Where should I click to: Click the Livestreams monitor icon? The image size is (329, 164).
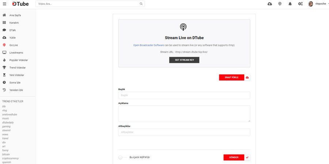pyautogui.click(x=4, y=52)
